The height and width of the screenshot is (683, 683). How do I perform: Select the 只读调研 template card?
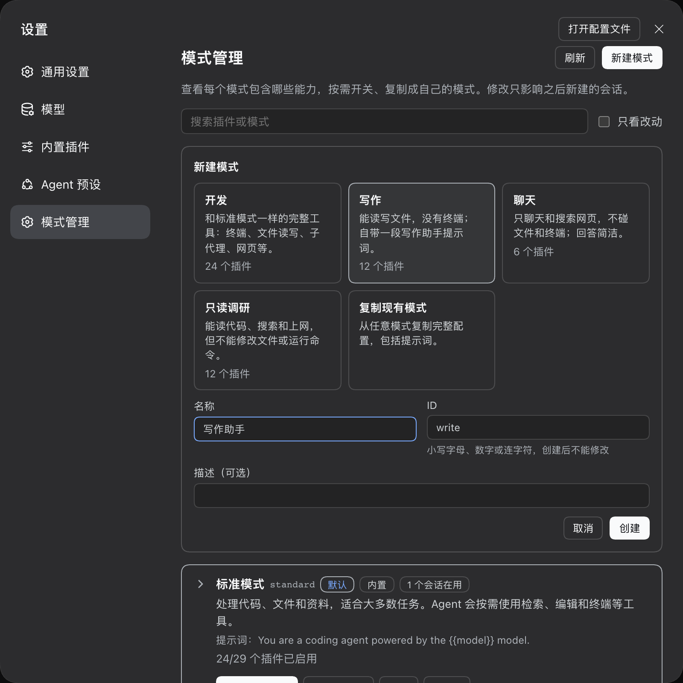pyautogui.click(x=268, y=340)
